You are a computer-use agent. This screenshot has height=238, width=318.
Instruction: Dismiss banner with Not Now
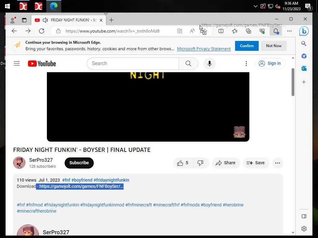274,46
